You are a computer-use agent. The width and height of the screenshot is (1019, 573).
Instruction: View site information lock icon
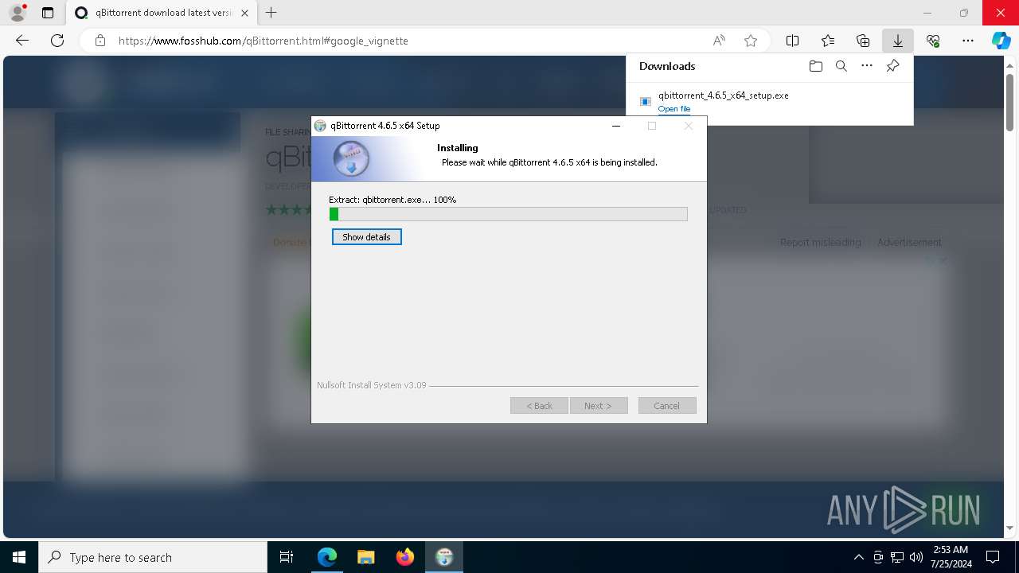100,41
